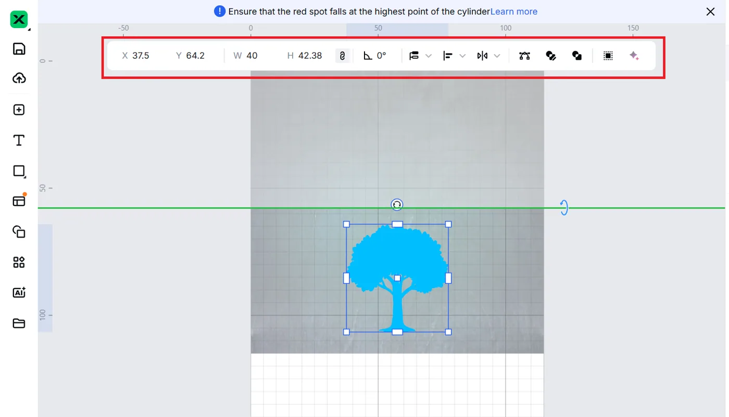Select the Text tool

click(x=19, y=140)
